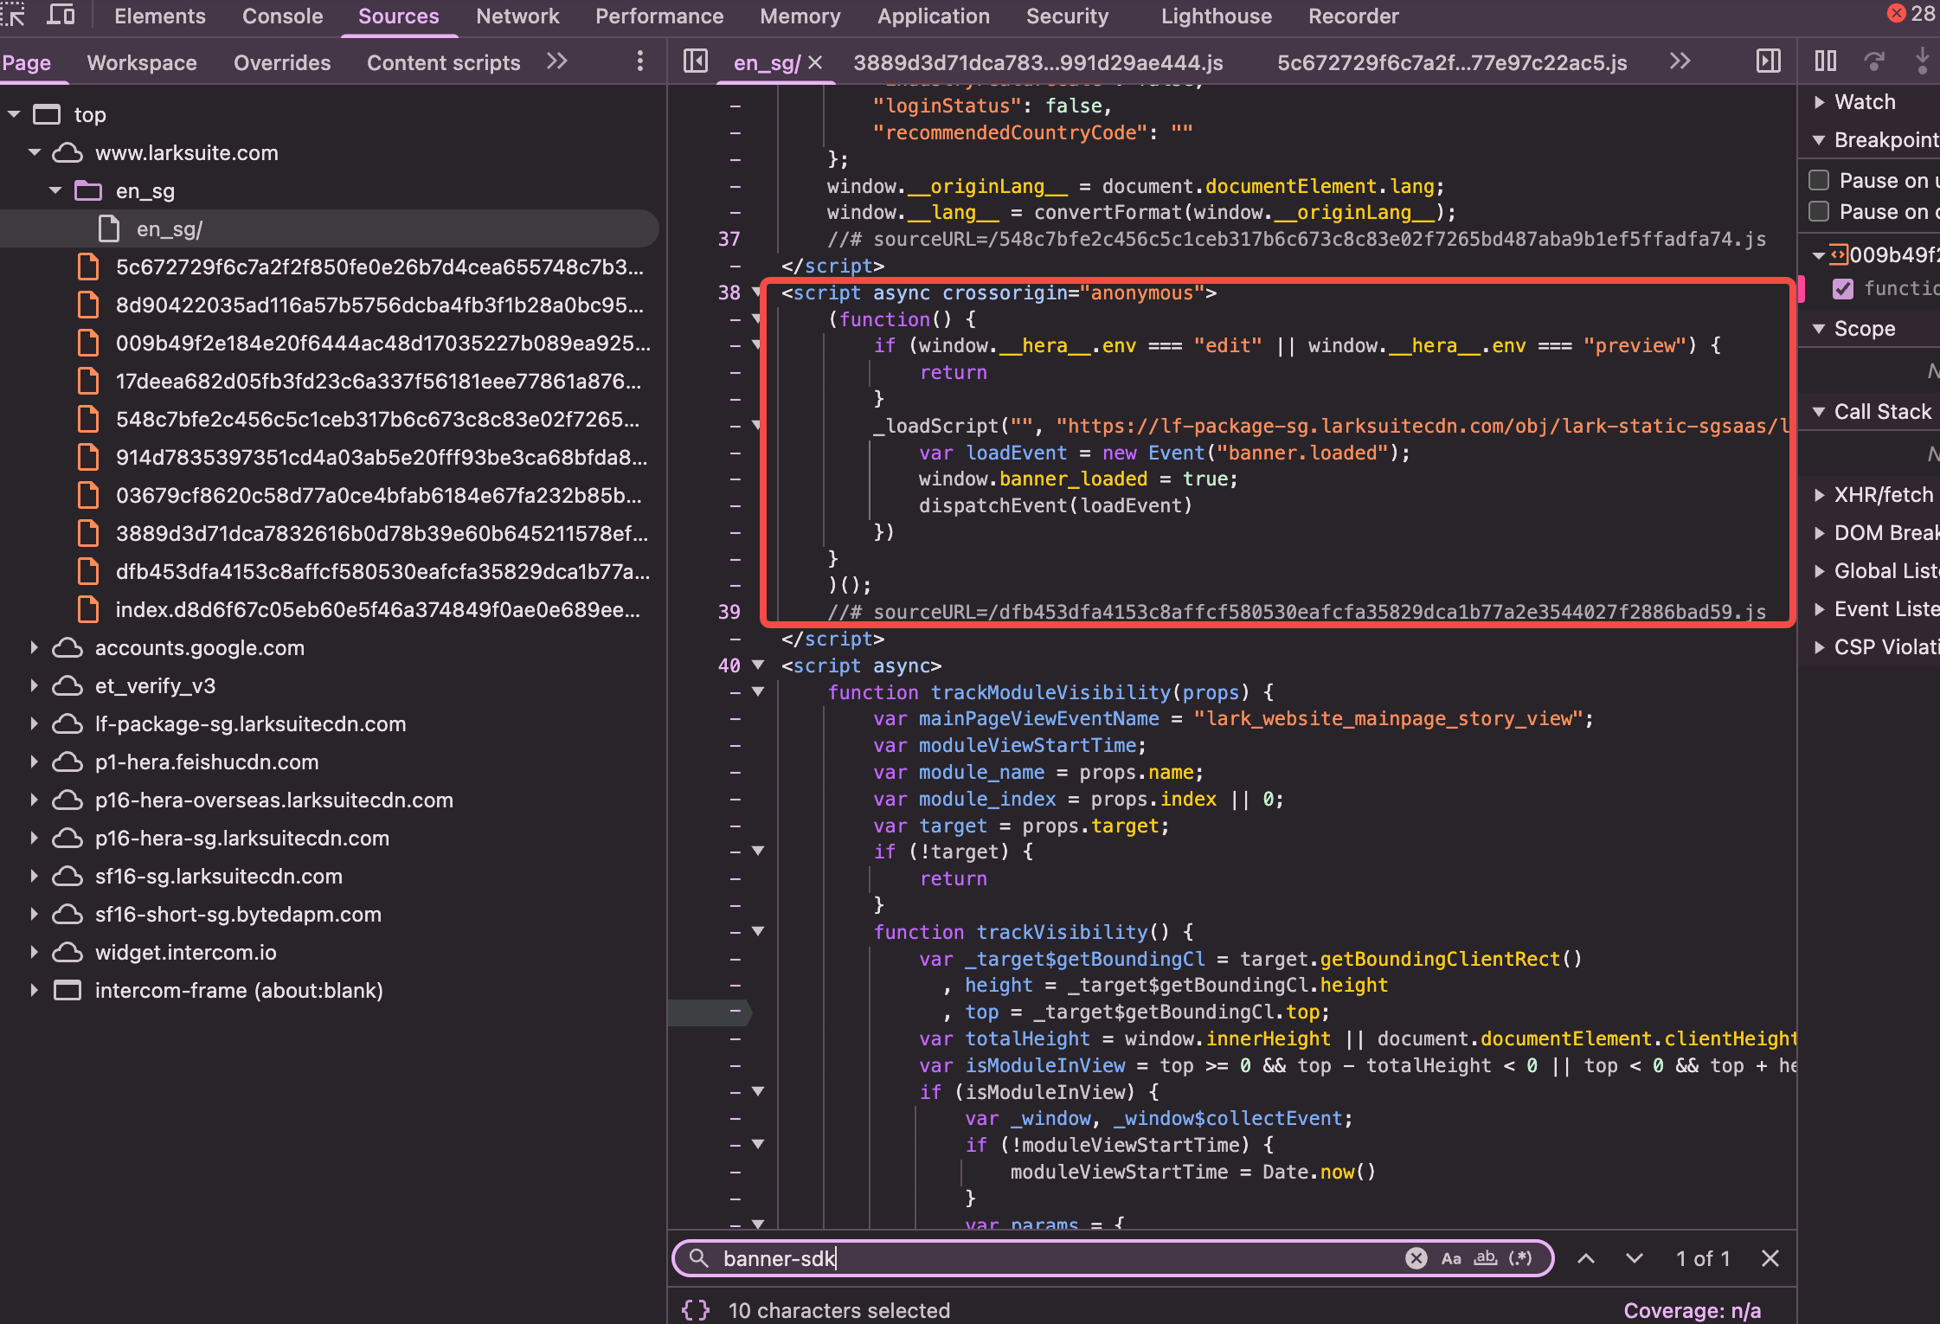Viewport: 1940px width, 1324px height.
Task: Pretty print the source with braces icon
Action: coord(696,1310)
